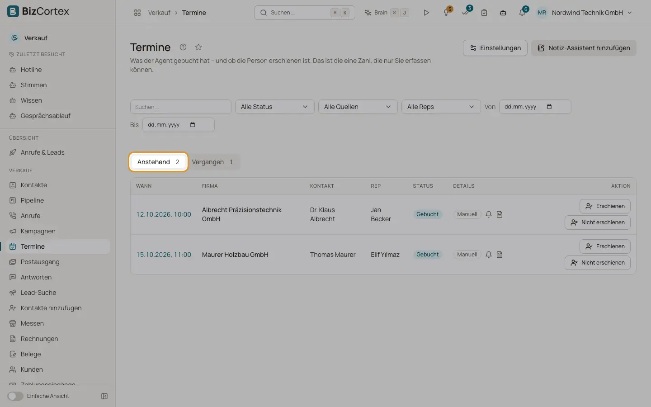
Task: Mark Maurer Holzbau appointment as Nicht erschienen
Action: [x=597, y=263]
